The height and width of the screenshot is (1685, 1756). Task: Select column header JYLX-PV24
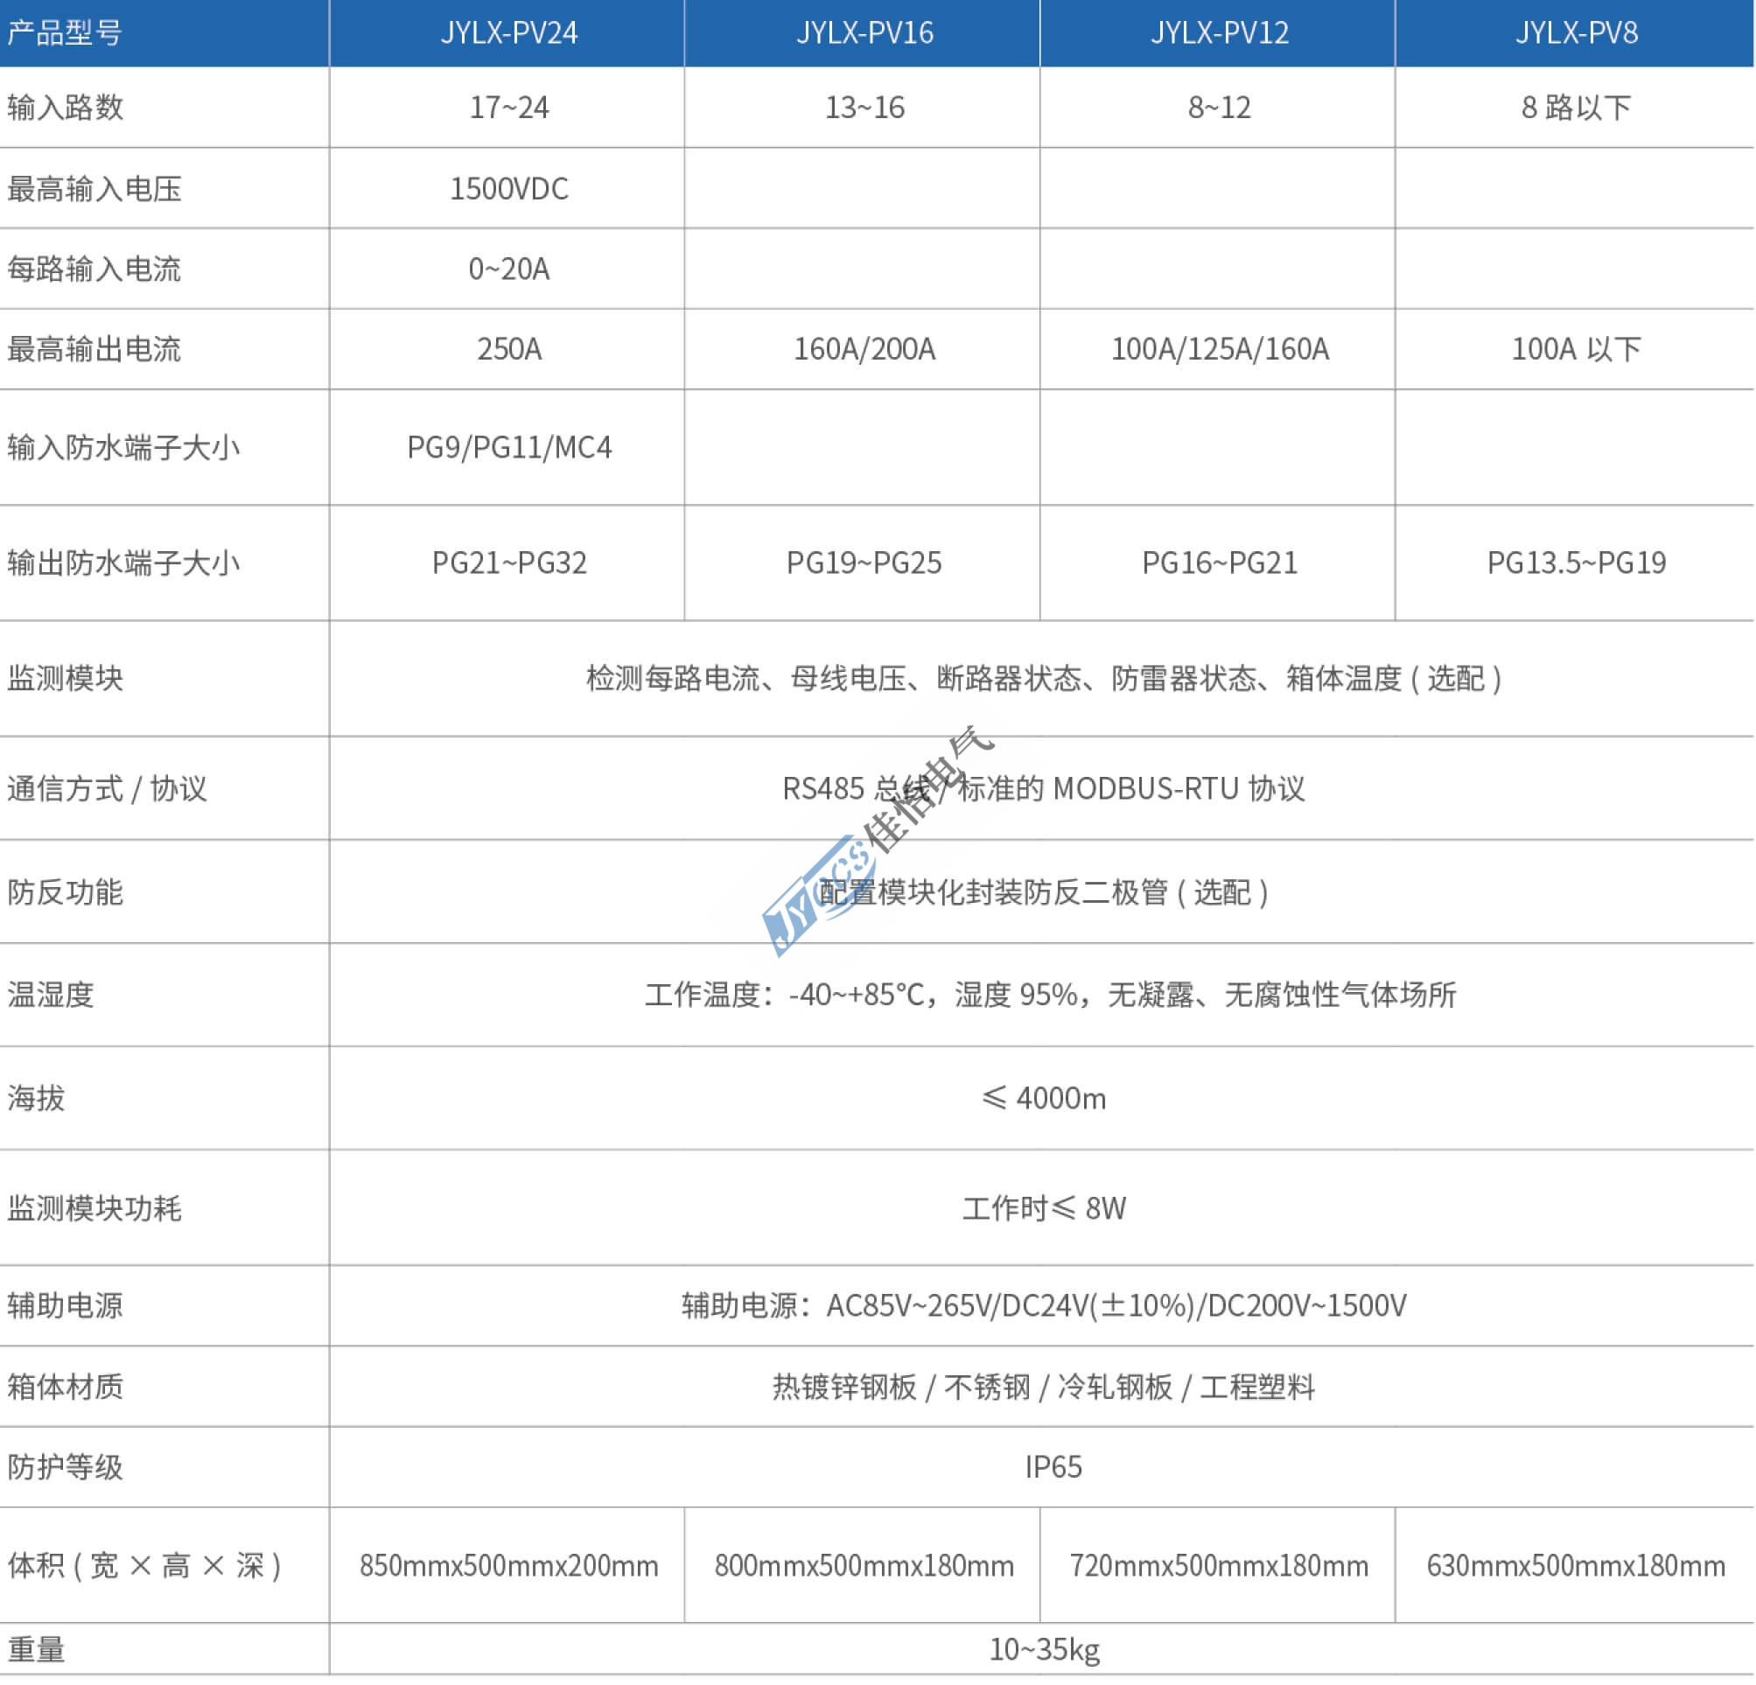tap(509, 33)
